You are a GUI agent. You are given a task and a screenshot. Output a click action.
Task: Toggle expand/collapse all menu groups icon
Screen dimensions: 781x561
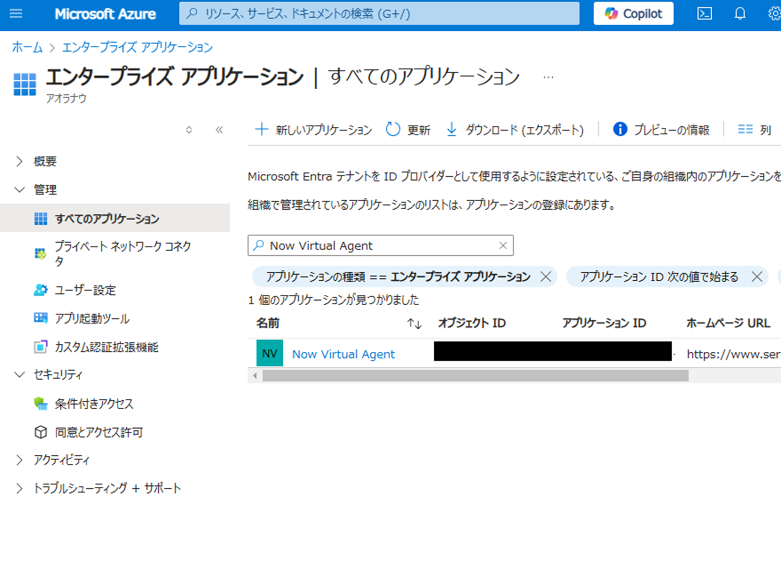click(189, 130)
